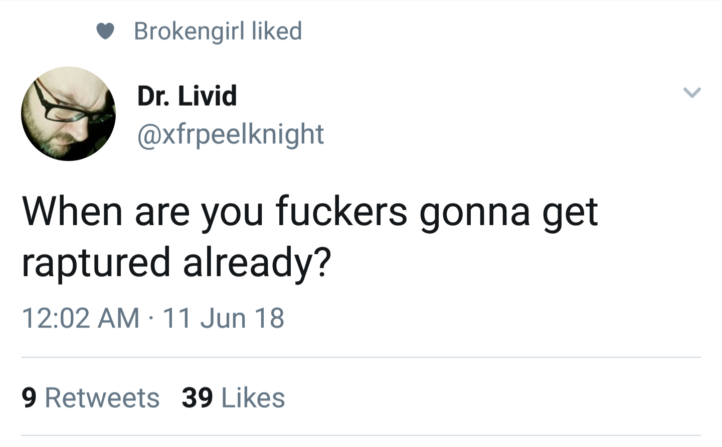The width and height of the screenshot is (722, 447).
Task: Open Dr. Livid's profile picture
Action: [68, 114]
